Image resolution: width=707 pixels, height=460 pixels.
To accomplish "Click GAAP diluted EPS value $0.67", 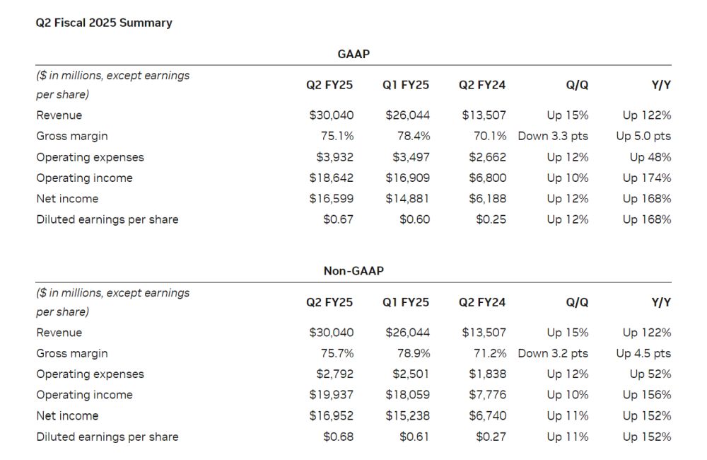I will click(x=338, y=219).
